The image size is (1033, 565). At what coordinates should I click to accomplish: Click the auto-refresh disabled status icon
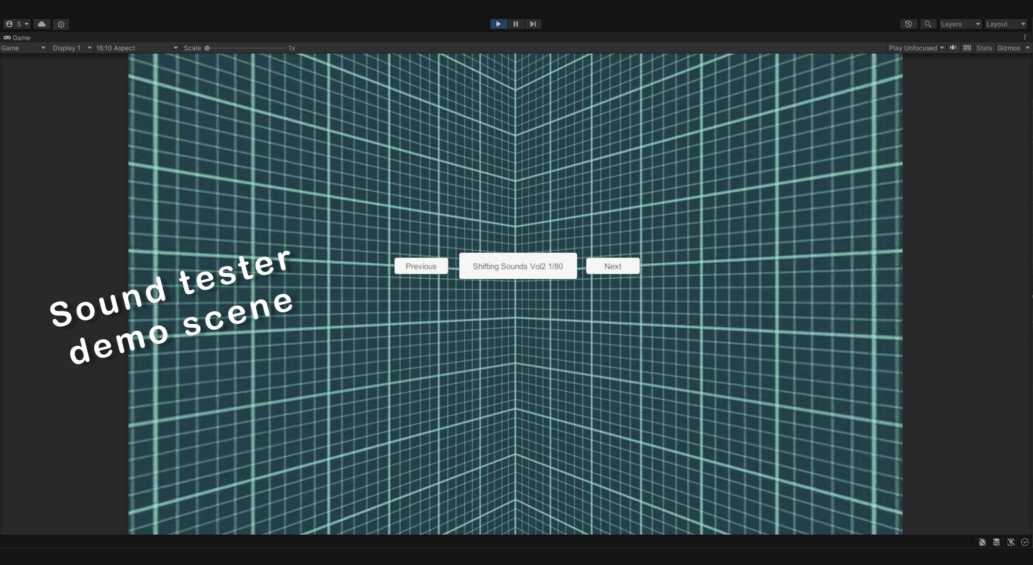click(1010, 542)
